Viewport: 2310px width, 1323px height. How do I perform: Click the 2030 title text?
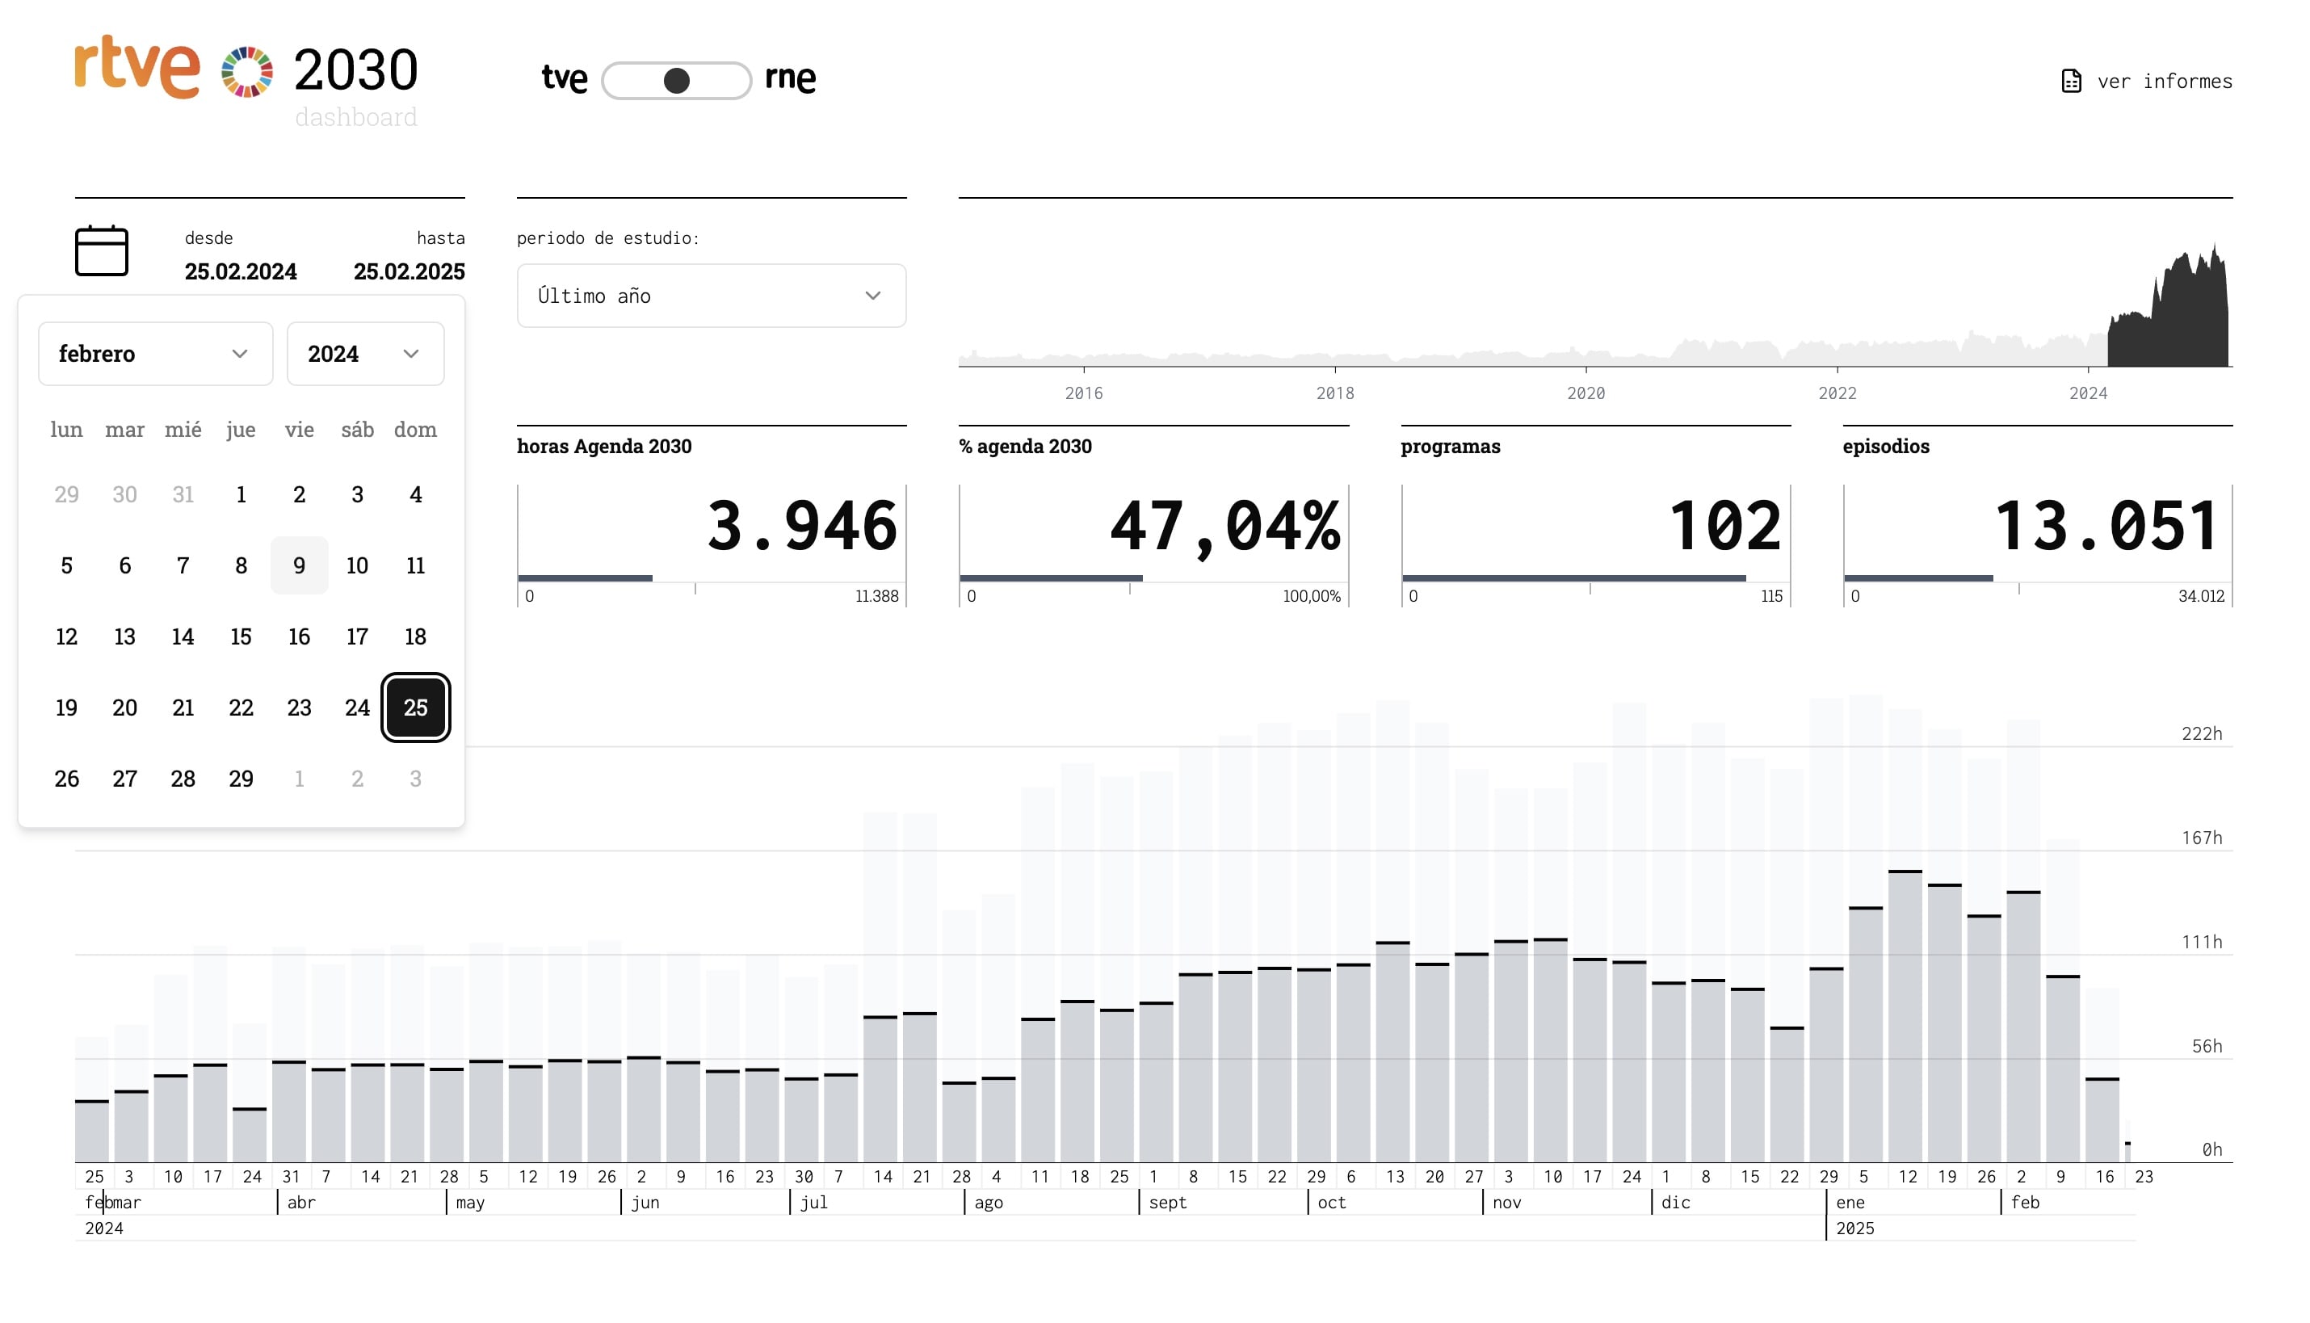(356, 70)
